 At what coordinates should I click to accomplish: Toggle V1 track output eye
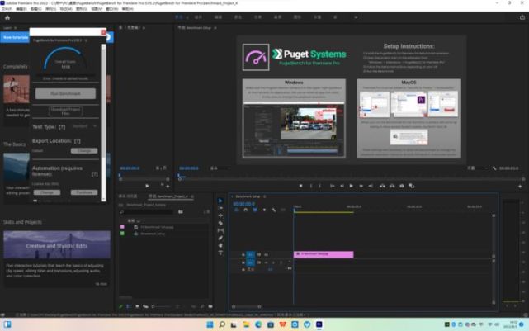click(x=267, y=255)
